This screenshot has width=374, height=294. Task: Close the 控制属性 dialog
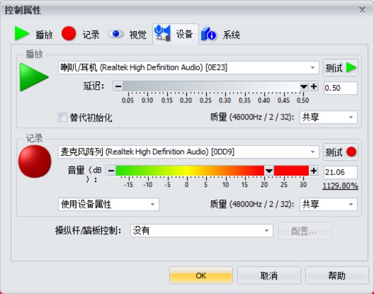coord(362,10)
